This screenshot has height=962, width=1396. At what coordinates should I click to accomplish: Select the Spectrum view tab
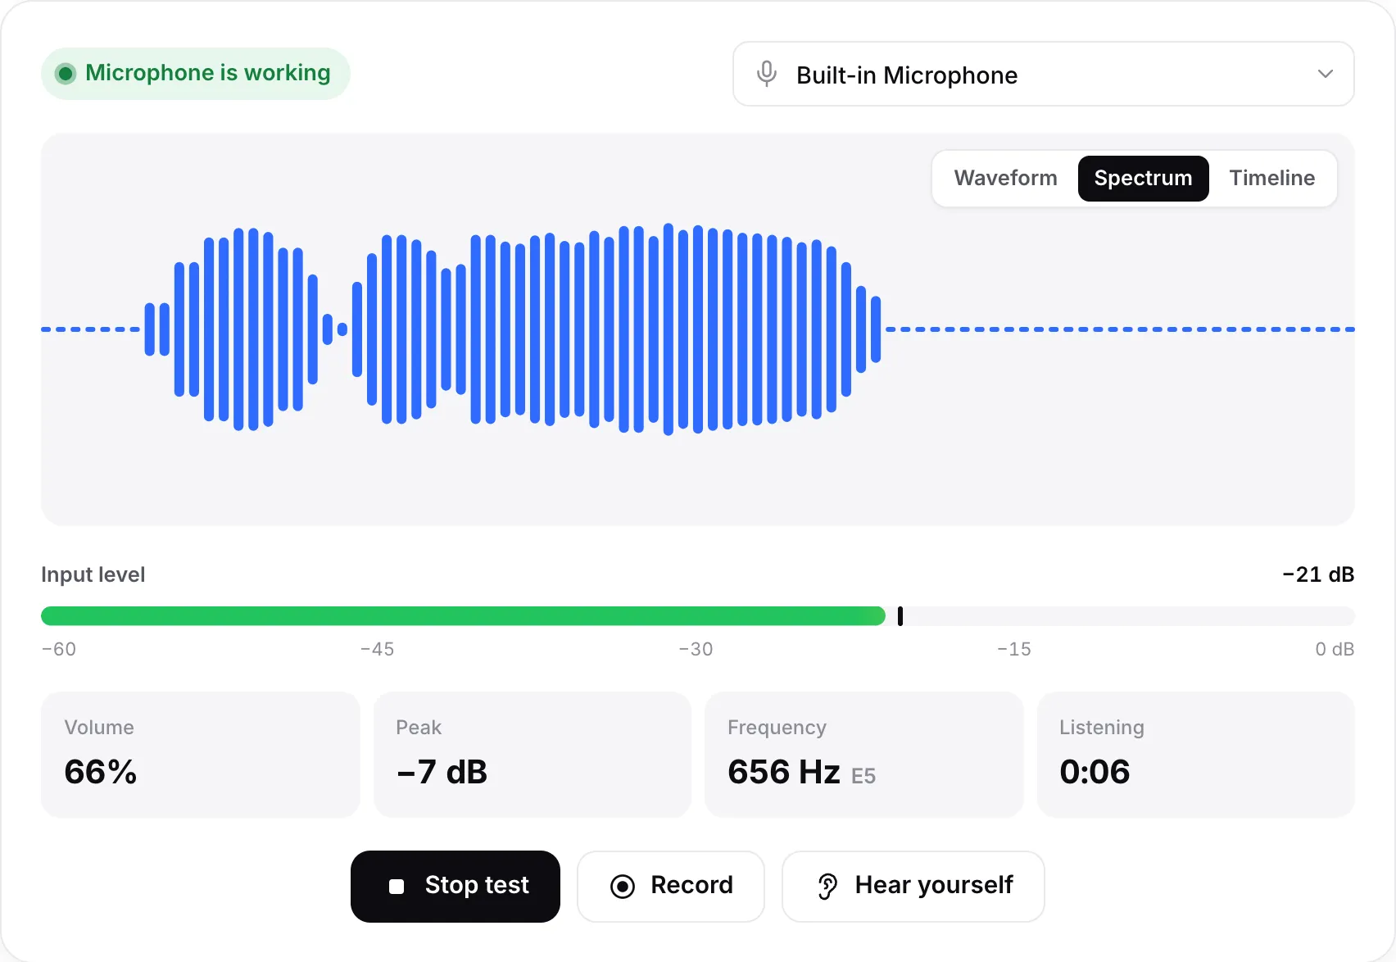1143,179
